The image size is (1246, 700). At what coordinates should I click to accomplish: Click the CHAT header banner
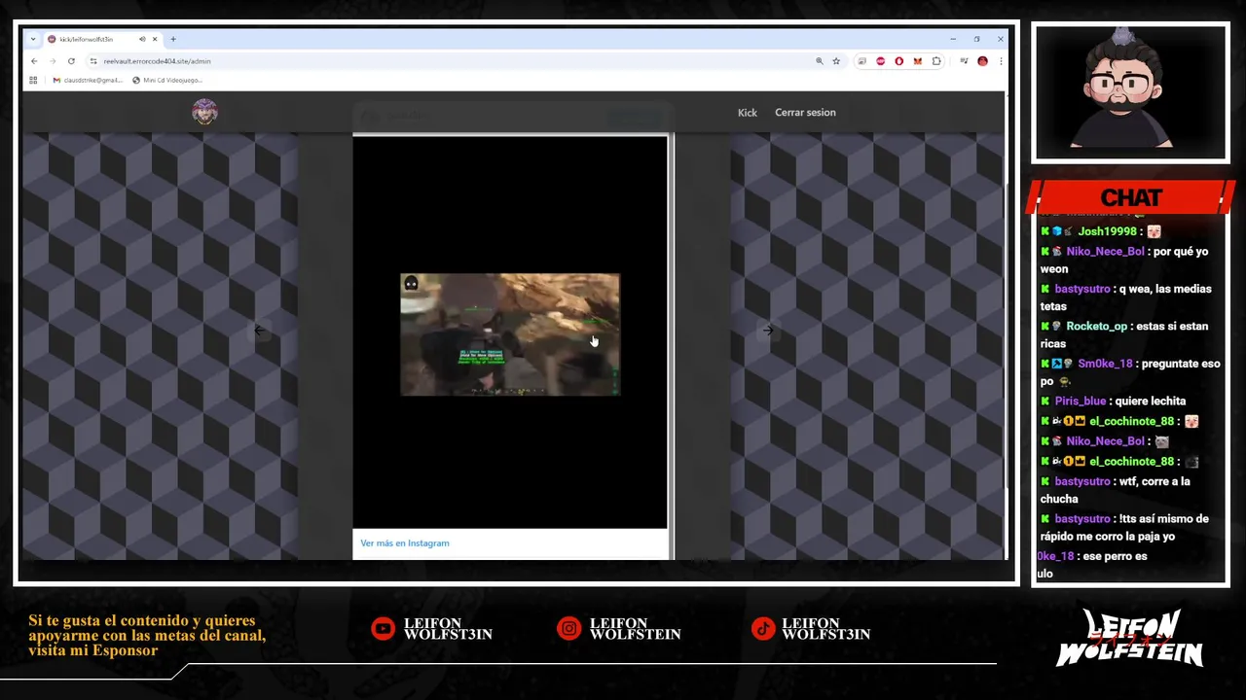(1130, 197)
